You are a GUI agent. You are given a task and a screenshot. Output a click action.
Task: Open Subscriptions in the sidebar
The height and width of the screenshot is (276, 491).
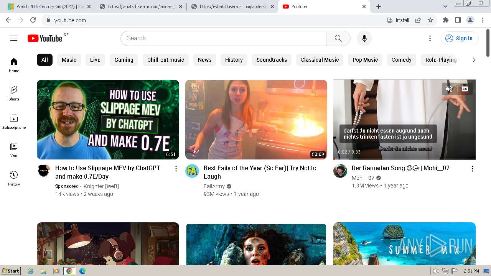pos(14,122)
